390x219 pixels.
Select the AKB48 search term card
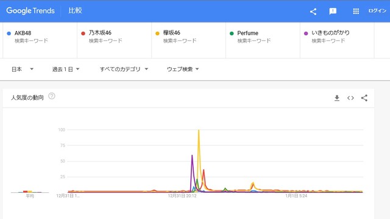coord(40,40)
